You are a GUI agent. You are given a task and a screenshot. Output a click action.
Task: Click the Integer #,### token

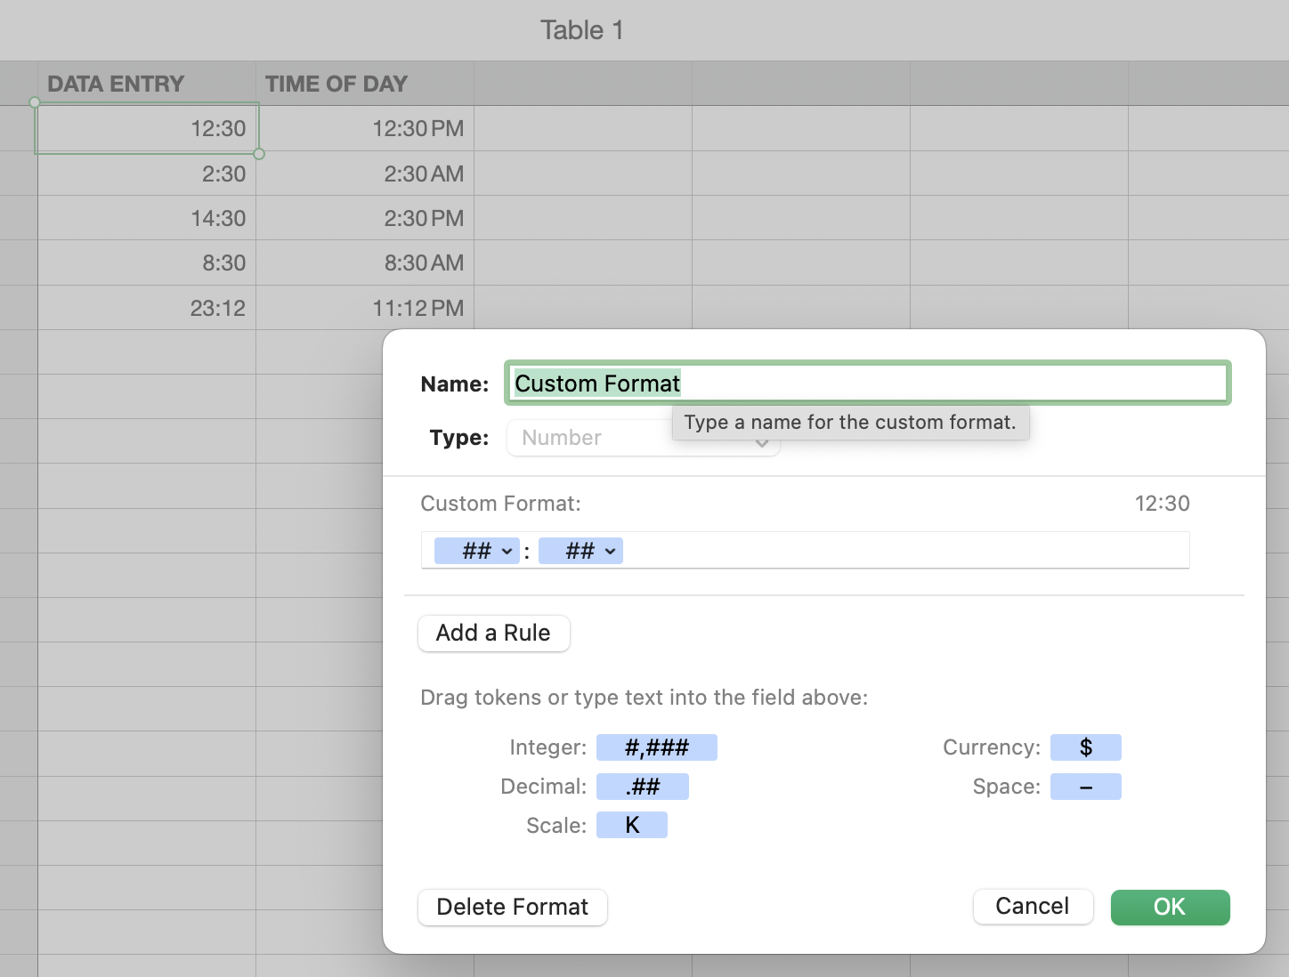pos(656,747)
